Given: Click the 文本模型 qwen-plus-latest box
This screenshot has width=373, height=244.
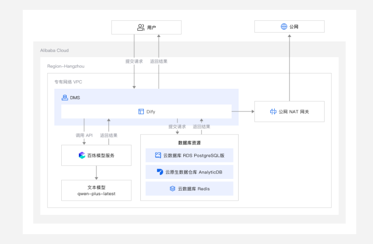Looking at the screenshot, I should tap(96, 190).
